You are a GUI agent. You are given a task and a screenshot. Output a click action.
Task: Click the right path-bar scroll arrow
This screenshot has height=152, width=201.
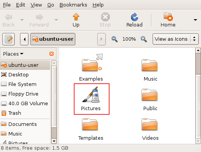pos(101,39)
